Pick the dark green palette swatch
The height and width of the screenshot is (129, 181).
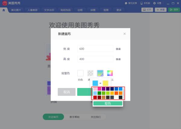click(x=99, y=93)
